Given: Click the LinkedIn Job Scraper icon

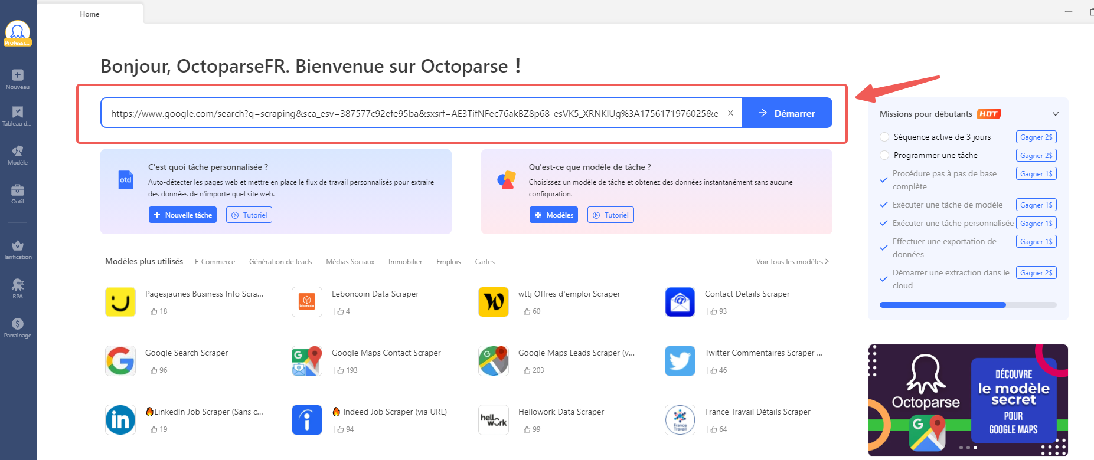Looking at the screenshot, I should coord(120,420).
